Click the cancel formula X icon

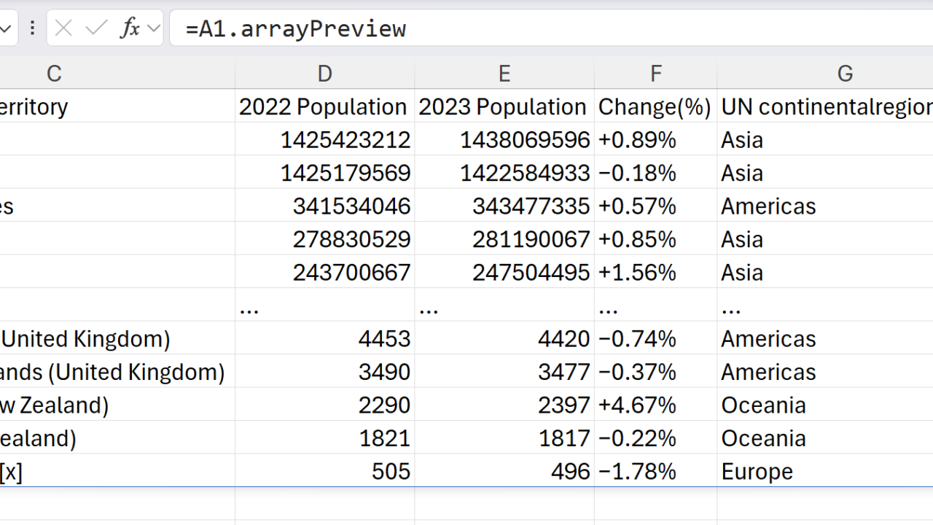63,28
